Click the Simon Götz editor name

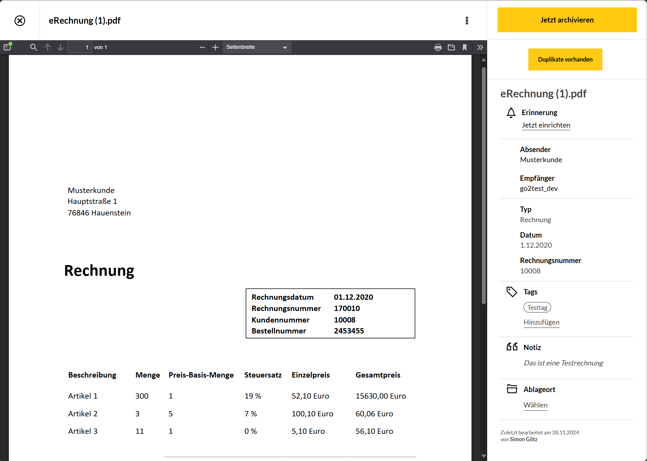[524, 439]
